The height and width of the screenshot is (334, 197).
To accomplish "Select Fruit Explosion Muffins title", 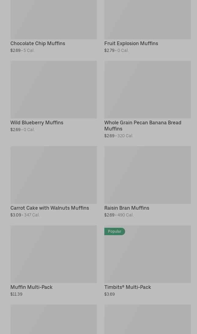I will click(131, 44).
